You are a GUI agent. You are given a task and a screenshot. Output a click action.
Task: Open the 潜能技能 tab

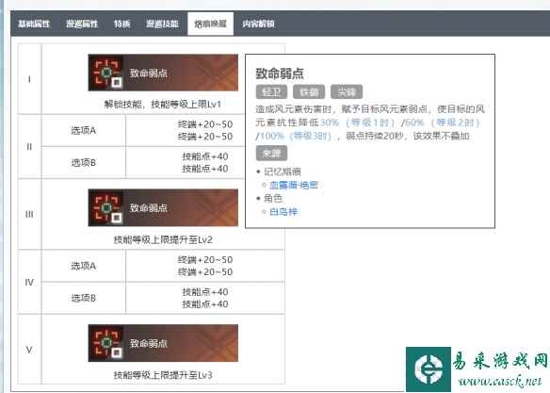click(x=162, y=24)
